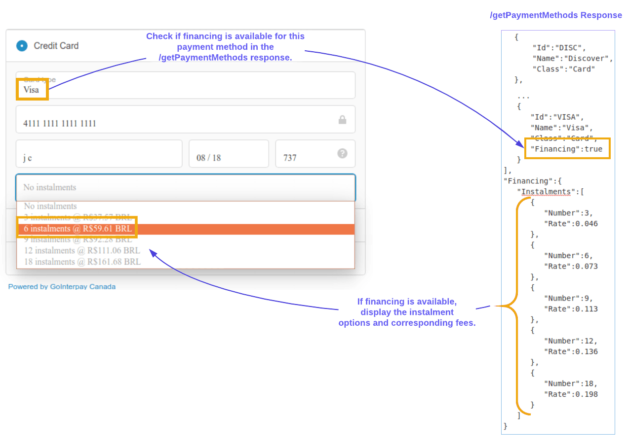The height and width of the screenshot is (444, 627).
Task: Choose 6 instalments @ R$59.61 BRL
Action: [x=185, y=229]
